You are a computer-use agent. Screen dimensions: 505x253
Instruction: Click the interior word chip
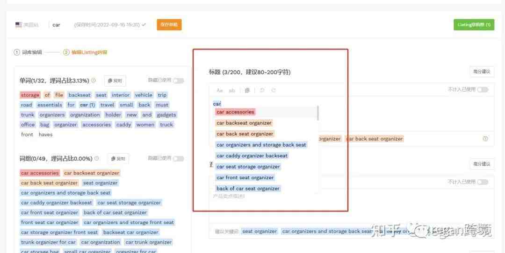point(121,95)
